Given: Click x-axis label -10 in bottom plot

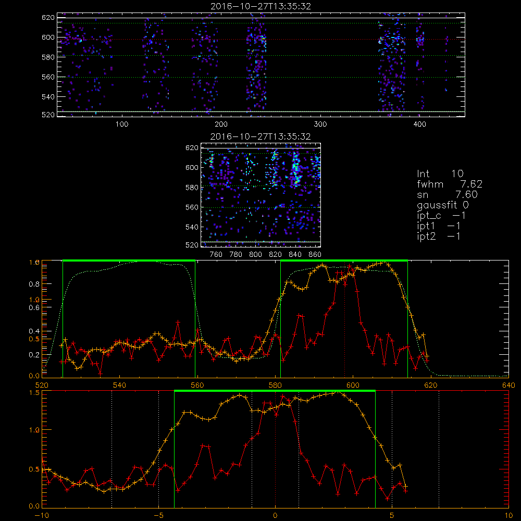Looking at the screenshot, I should tap(42, 516).
